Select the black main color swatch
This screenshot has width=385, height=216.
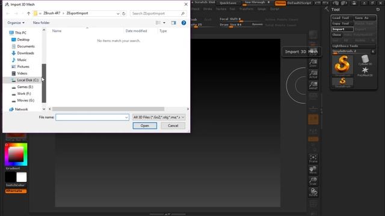[11, 177]
